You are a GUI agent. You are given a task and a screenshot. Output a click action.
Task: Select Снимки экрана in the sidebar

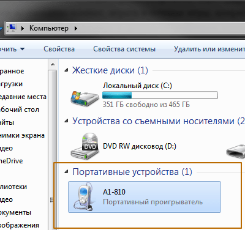[22, 135]
